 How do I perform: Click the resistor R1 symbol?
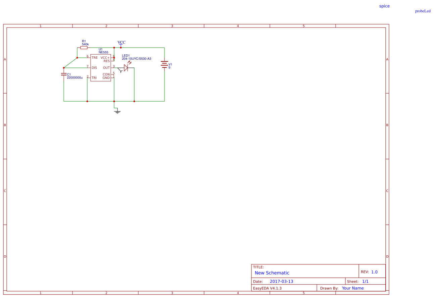pos(85,48)
